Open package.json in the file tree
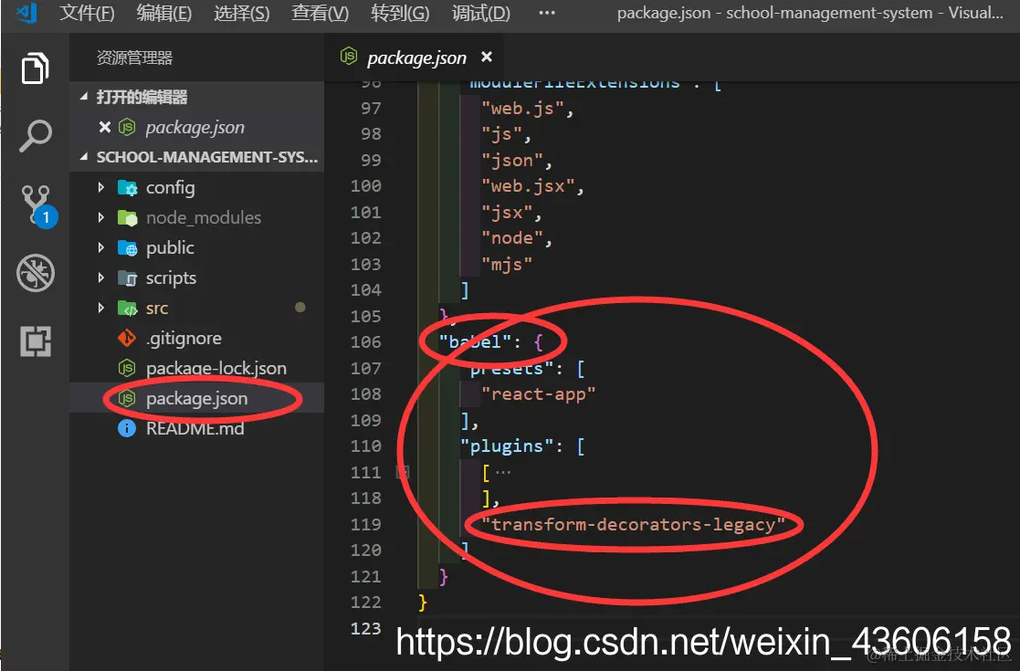1020x671 pixels. 196,399
